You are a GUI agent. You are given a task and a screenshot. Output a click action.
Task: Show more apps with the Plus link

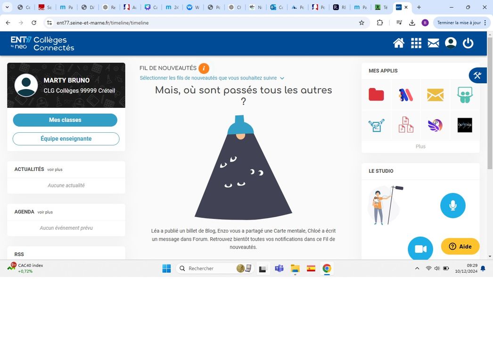click(420, 146)
